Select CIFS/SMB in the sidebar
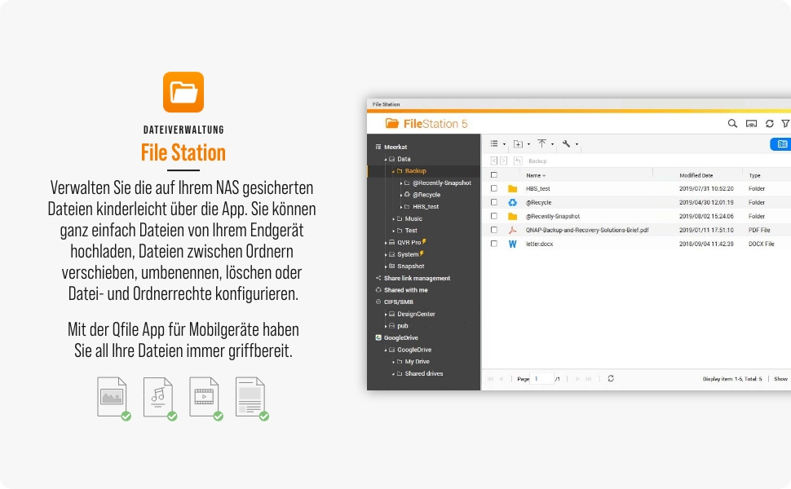This screenshot has height=489, width=791. pos(399,302)
